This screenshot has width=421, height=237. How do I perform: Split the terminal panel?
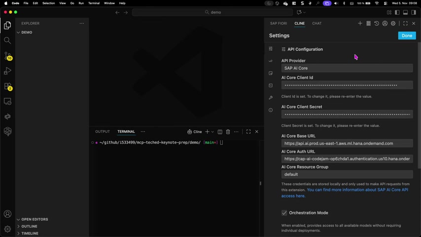click(x=220, y=132)
